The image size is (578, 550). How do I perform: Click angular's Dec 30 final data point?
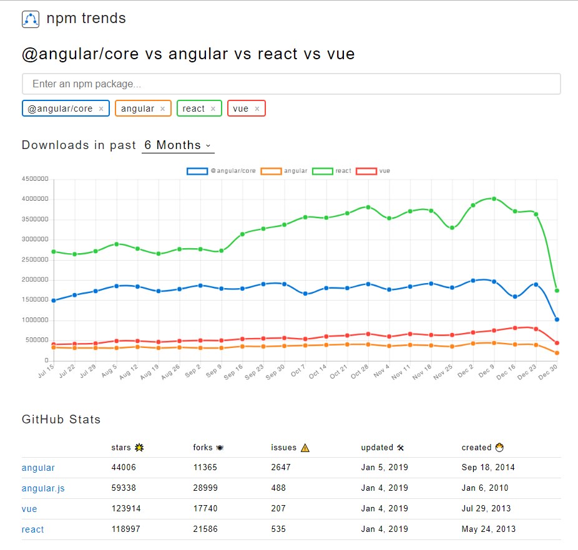(x=557, y=353)
